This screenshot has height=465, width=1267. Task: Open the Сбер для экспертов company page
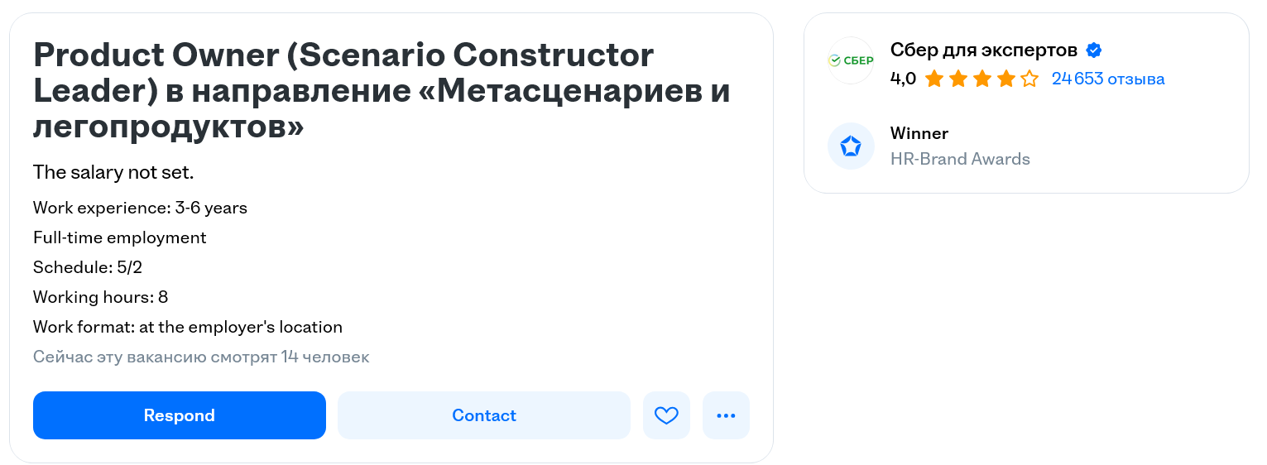(983, 50)
